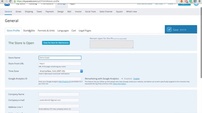The width and height of the screenshot is (202, 113).
Task: Open the Square tab
Action: tap(119, 12)
